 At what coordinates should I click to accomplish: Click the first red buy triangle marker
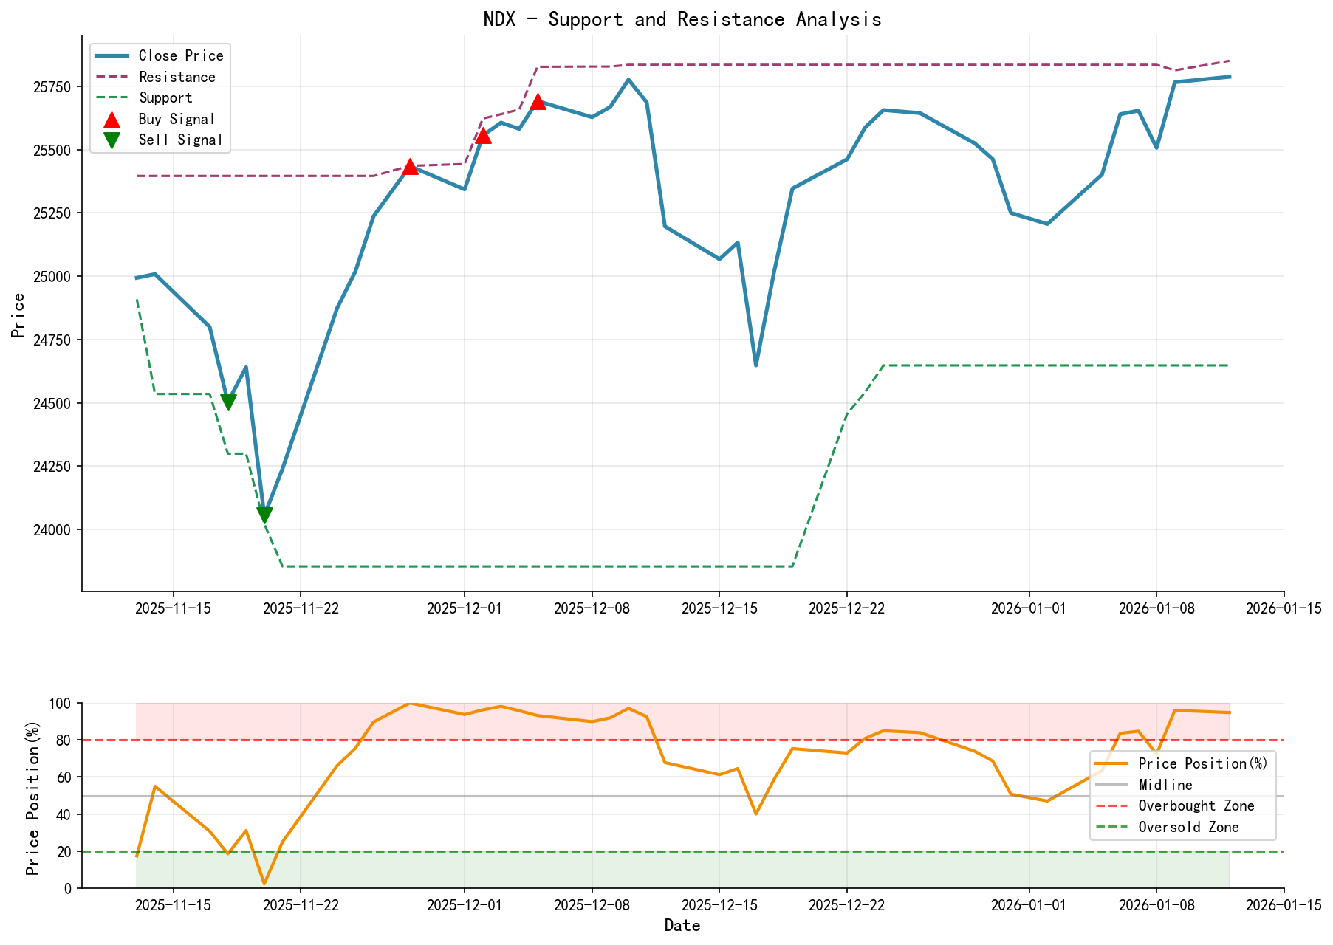pos(411,166)
